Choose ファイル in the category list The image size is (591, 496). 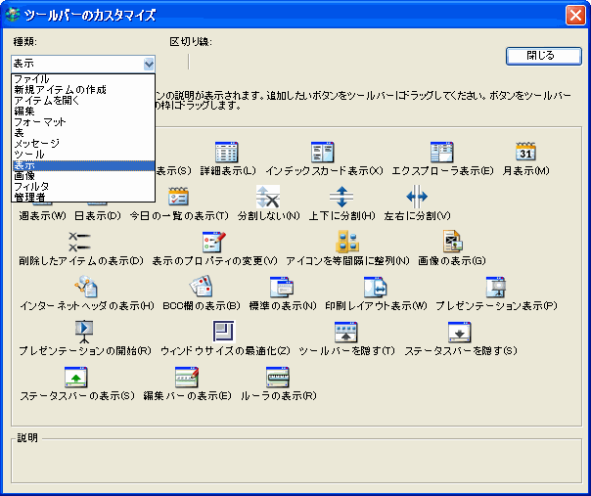tap(32, 79)
